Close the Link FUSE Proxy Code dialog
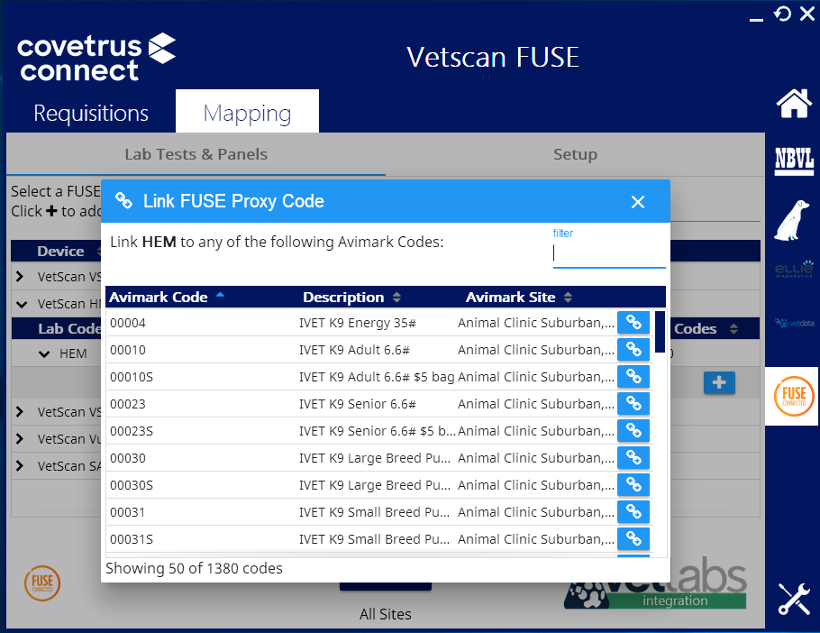This screenshot has width=820, height=633. [x=637, y=202]
